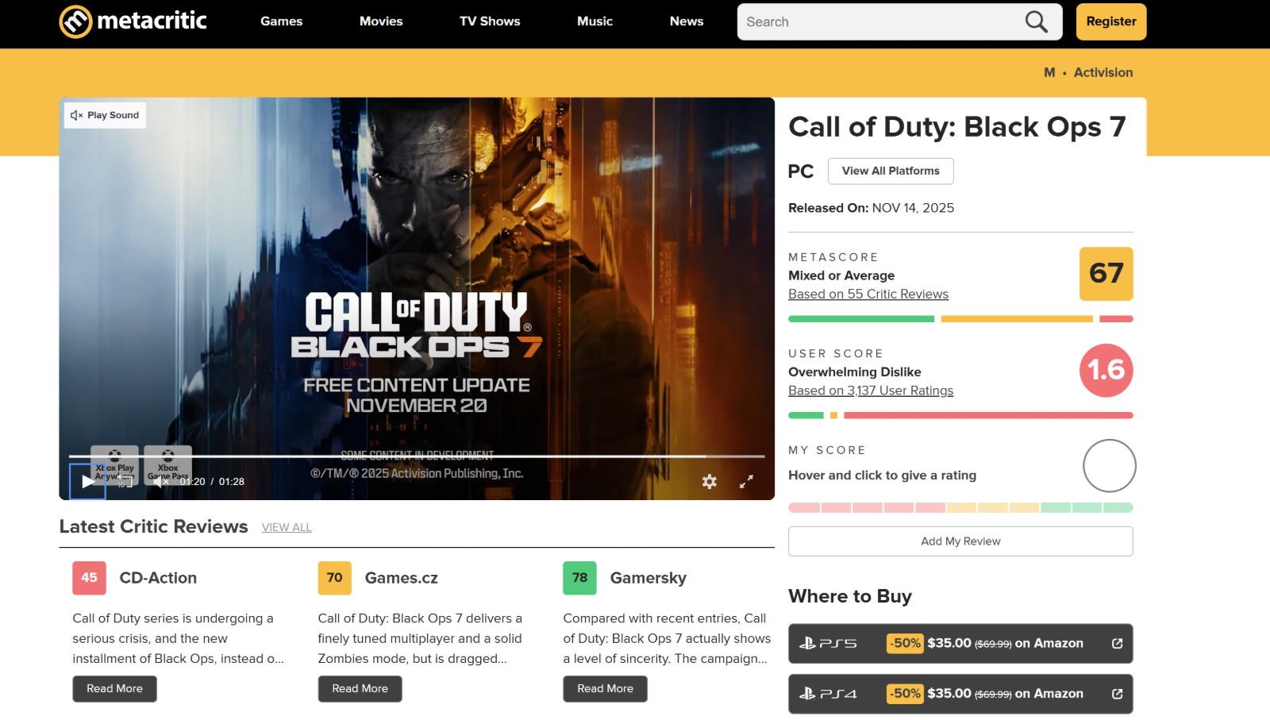Open external link icon for PS4 Amazon offer

coord(1117,693)
